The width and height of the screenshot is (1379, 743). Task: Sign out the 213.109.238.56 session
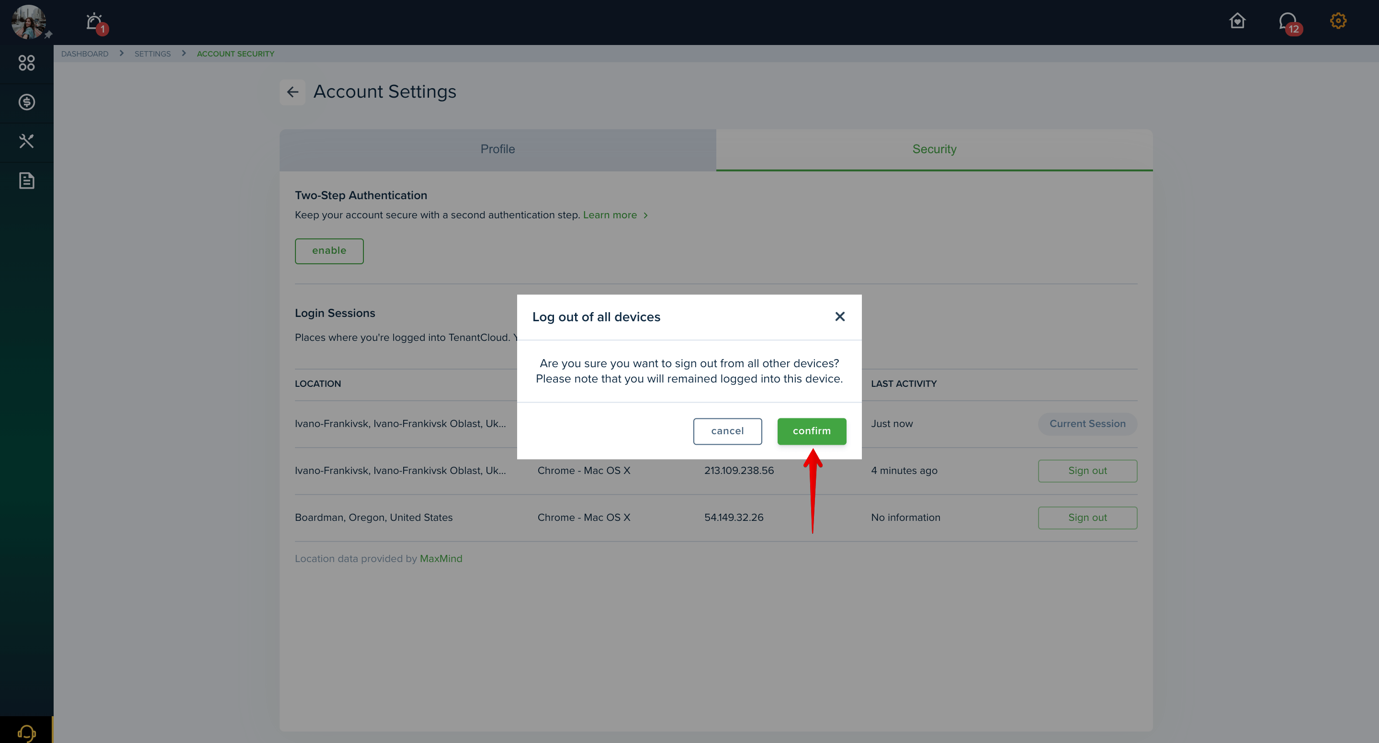click(x=1087, y=471)
